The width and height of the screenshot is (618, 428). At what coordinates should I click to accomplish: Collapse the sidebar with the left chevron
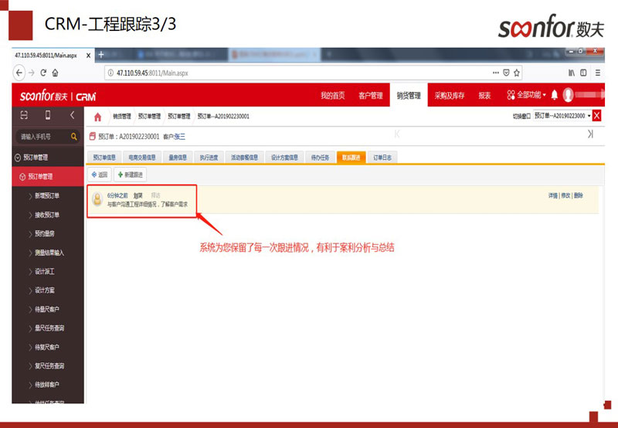pyautogui.click(x=72, y=115)
